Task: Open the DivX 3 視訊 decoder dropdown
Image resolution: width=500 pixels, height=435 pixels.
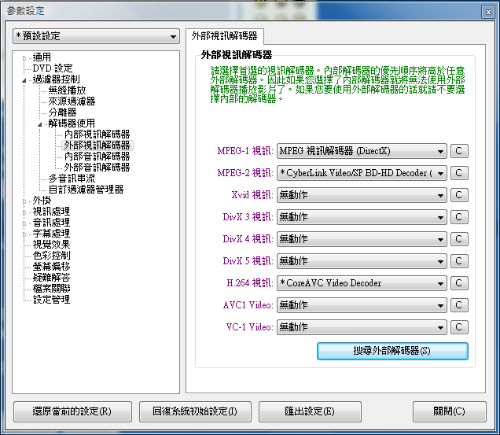Action: tap(362, 217)
